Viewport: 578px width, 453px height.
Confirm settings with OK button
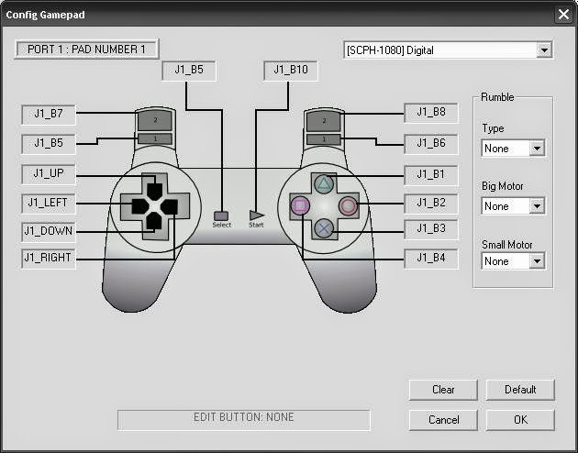[520, 420]
